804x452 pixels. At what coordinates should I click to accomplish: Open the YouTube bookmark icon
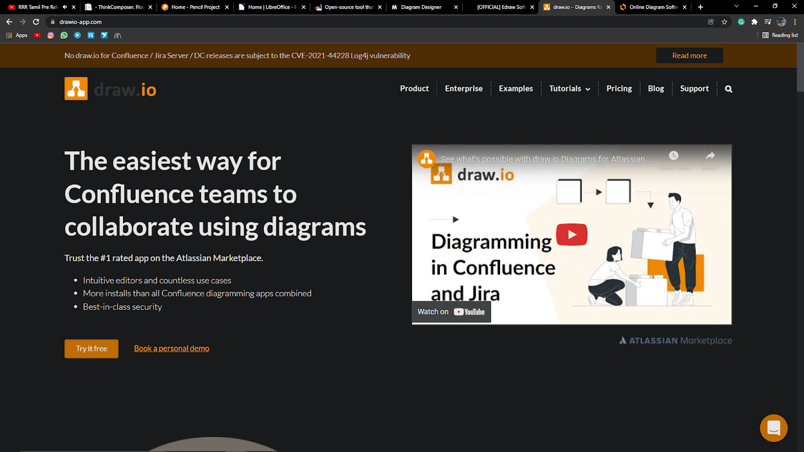37,35
